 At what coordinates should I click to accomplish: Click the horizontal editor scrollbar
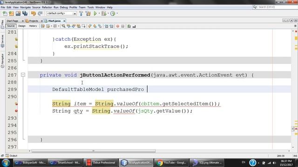93,151
